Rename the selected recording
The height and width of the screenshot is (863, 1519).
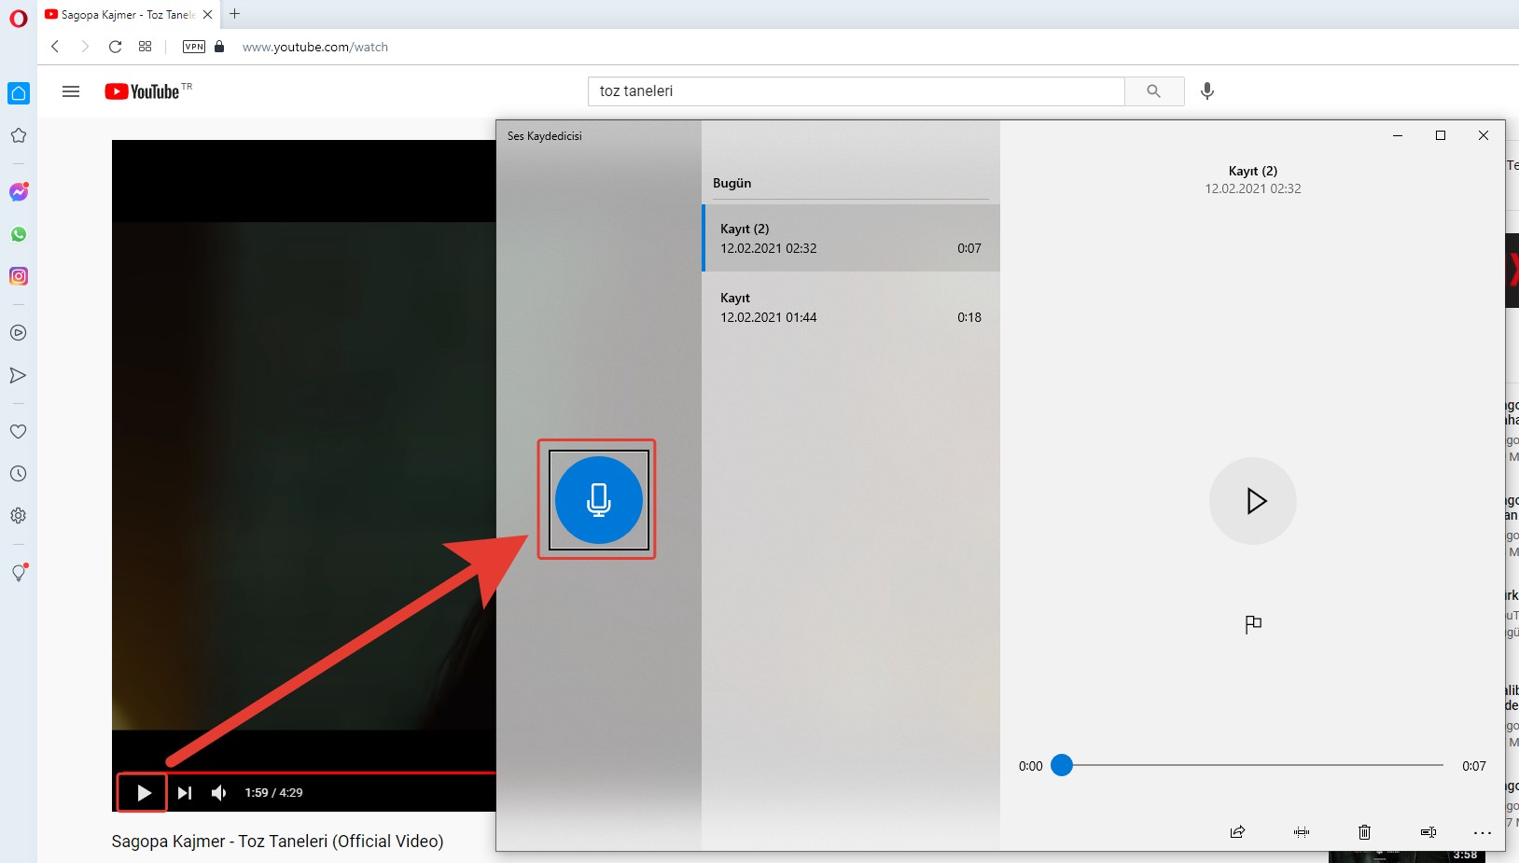[x=1428, y=831]
